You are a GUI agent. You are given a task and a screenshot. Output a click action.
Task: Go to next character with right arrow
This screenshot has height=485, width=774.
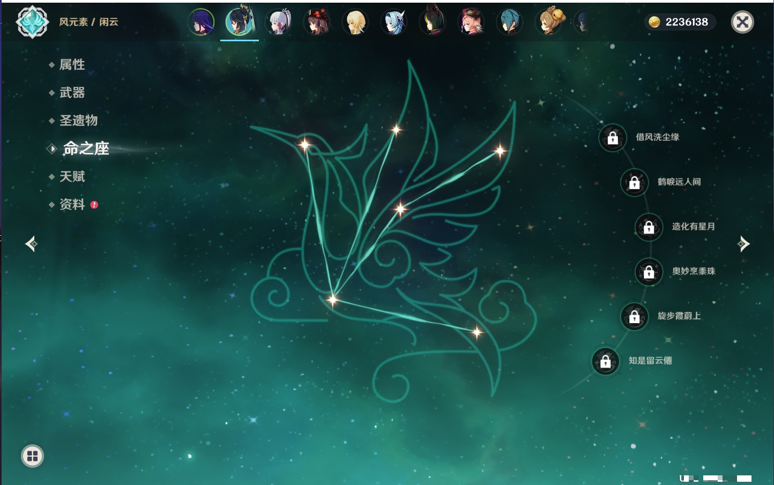pos(743,244)
